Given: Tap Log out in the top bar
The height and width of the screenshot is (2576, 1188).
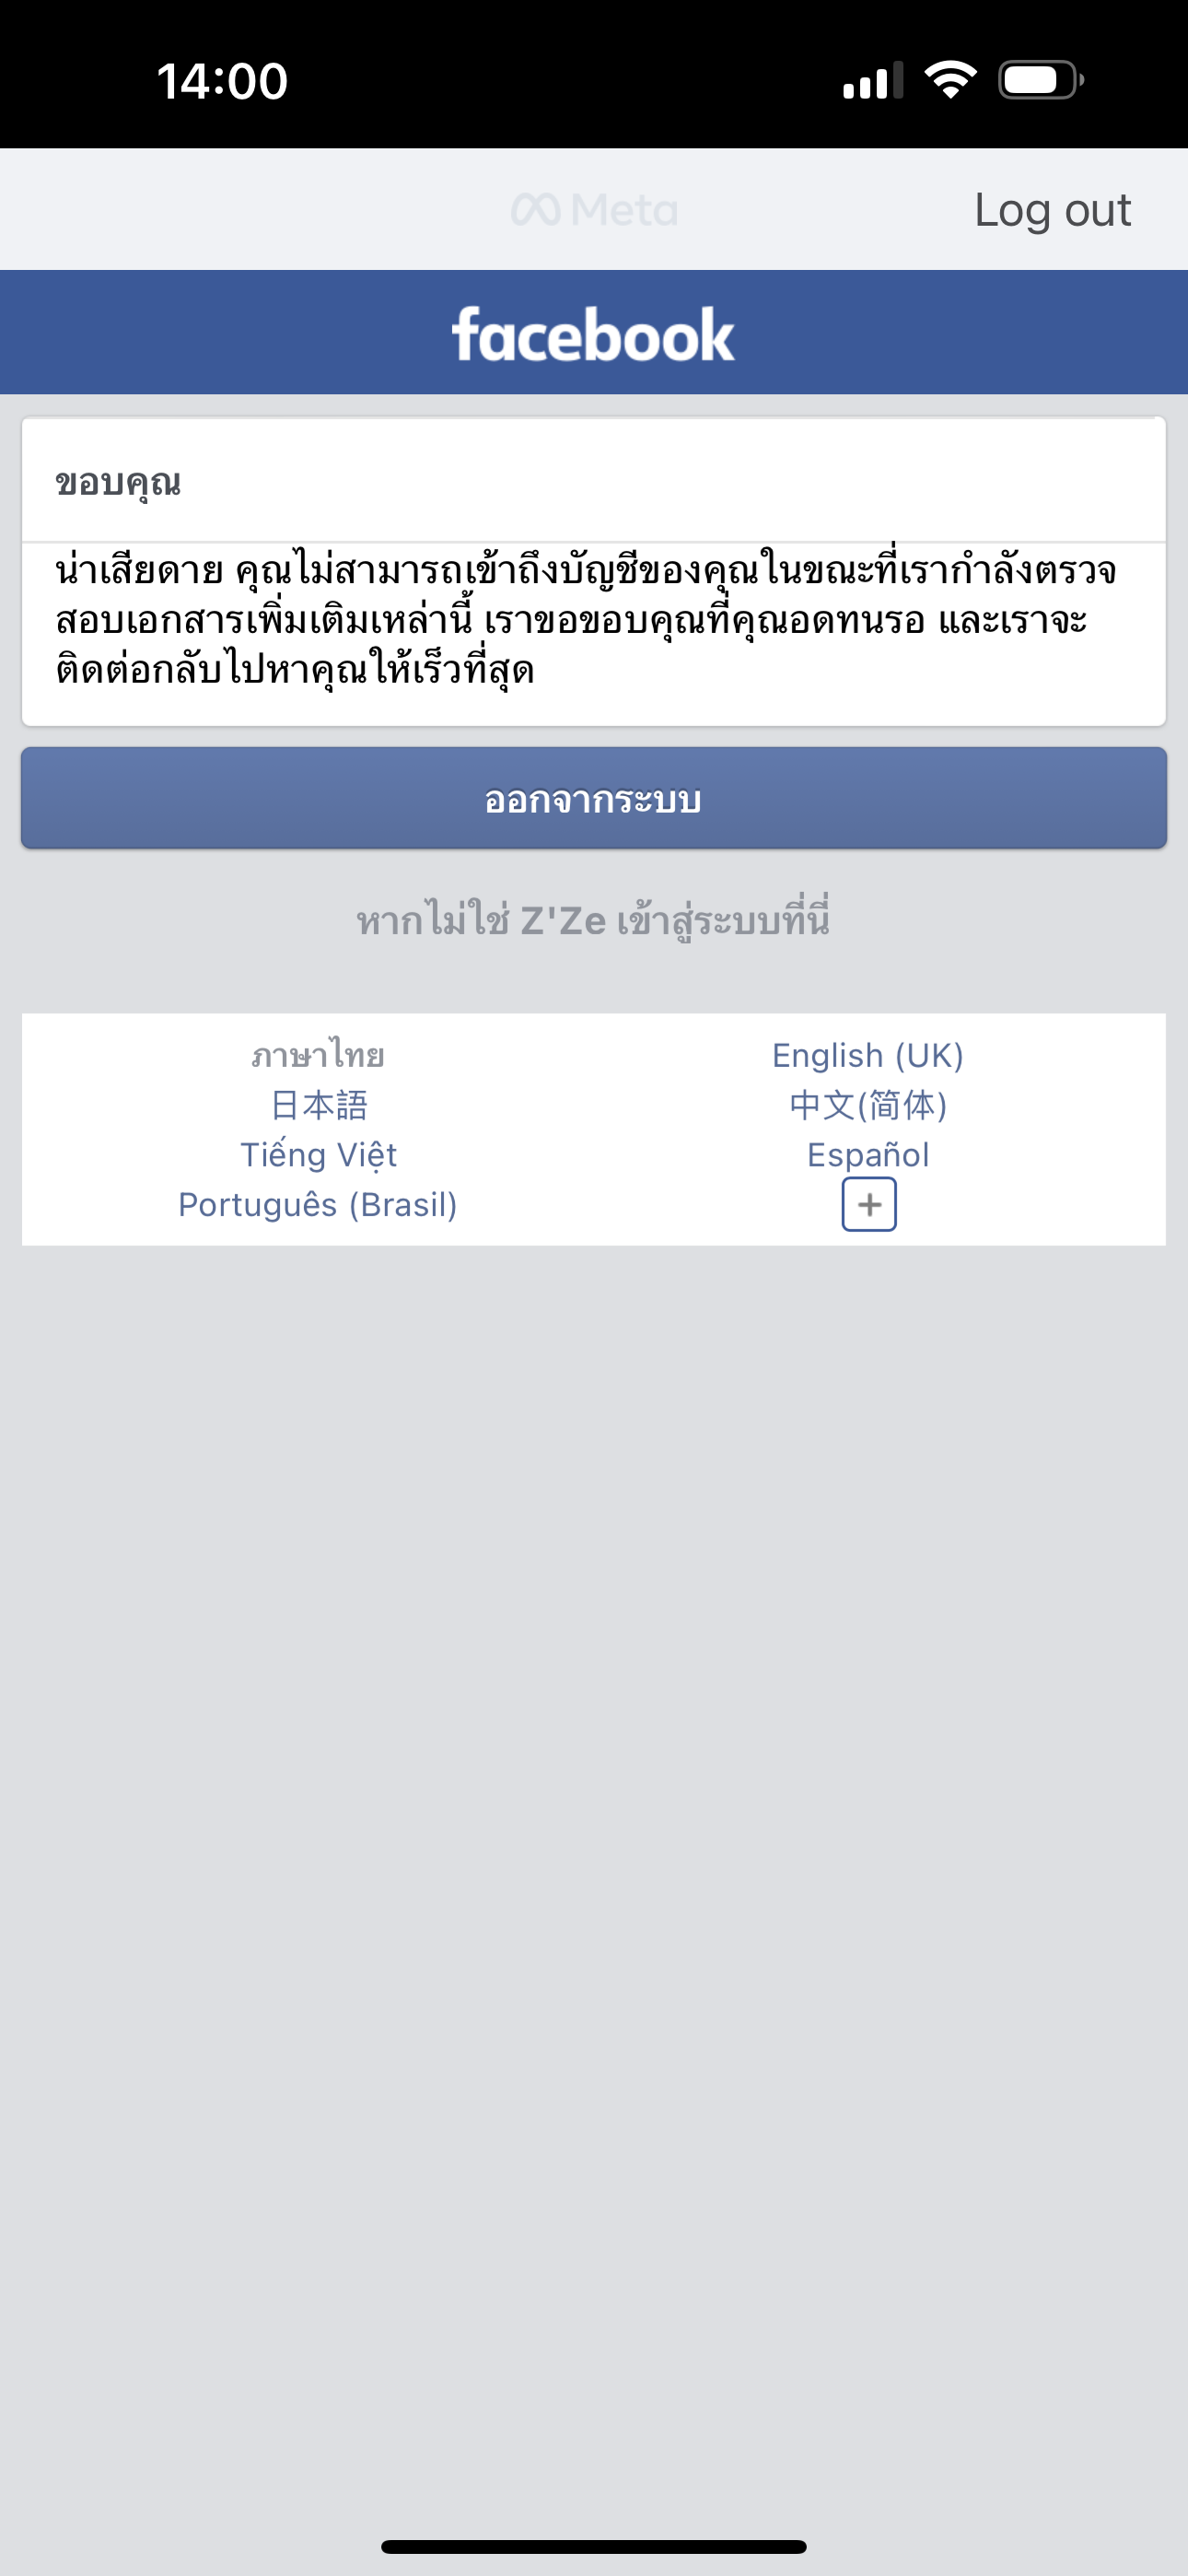Looking at the screenshot, I should tap(1052, 210).
